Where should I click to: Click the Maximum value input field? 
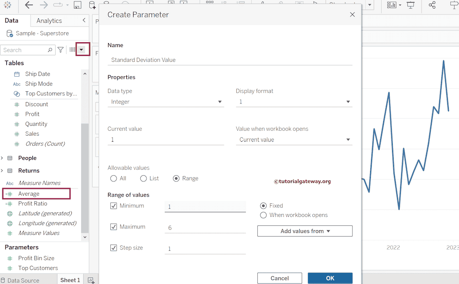pyautogui.click(x=205, y=228)
